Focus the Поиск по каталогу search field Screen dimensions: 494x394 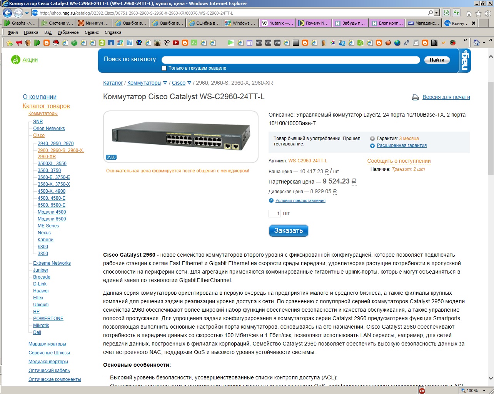coord(291,60)
